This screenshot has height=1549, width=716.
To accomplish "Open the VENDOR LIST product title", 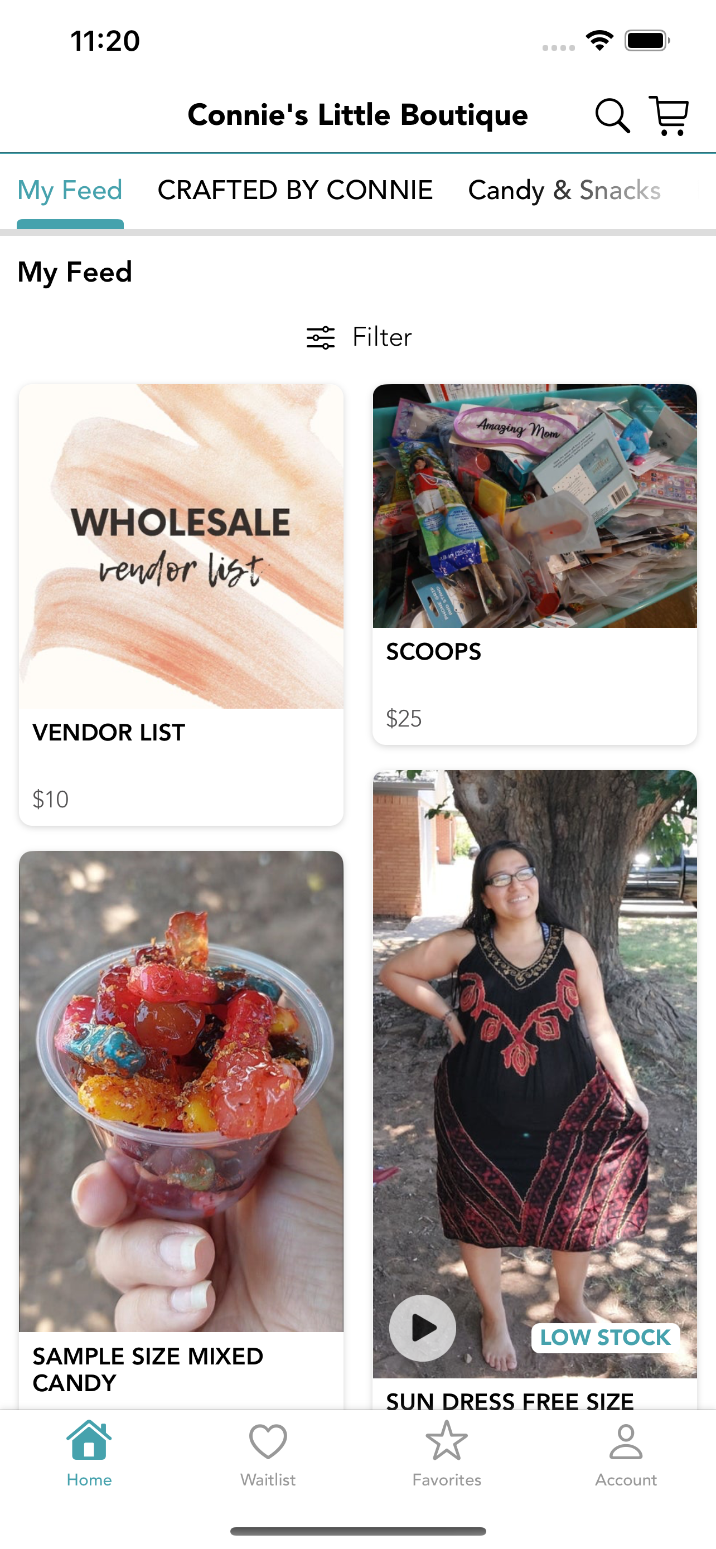I will pyautogui.click(x=109, y=733).
